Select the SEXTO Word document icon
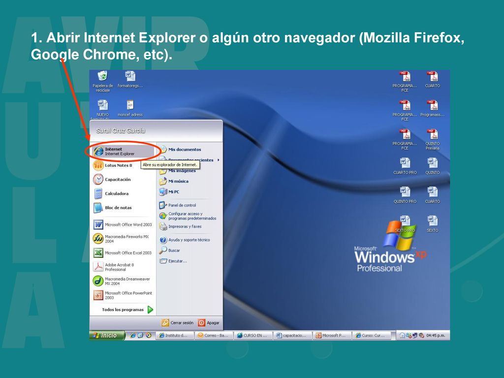The image size is (504, 378). click(x=432, y=224)
